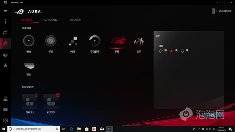Switch to the AURA SYNC tab
The width and height of the screenshot is (235, 132).
coord(51,20)
